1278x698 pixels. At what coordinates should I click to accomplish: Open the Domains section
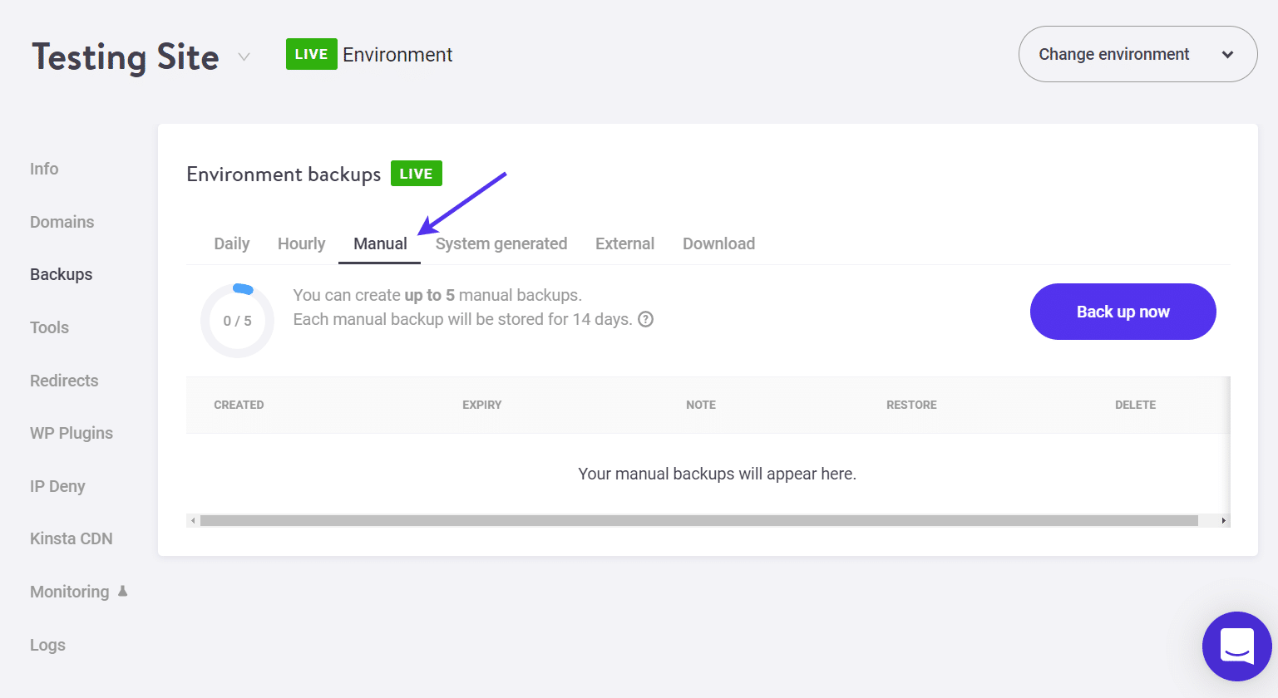point(62,222)
